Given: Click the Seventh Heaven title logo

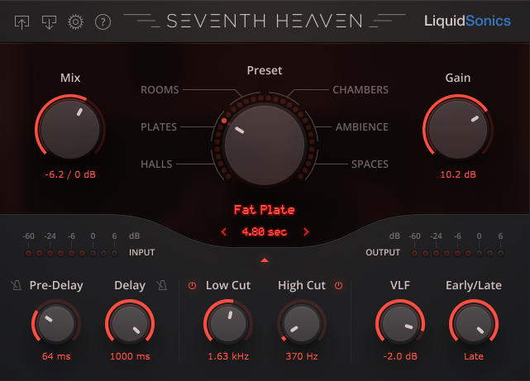Looking at the screenshot, I should pyautogui.click(x=265, y=21).
